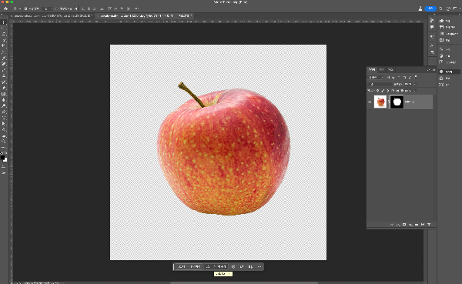Toggle Lock Transparent Pixels in Layers panel
This screenshot has width=462, height=284.
[378, 91]
